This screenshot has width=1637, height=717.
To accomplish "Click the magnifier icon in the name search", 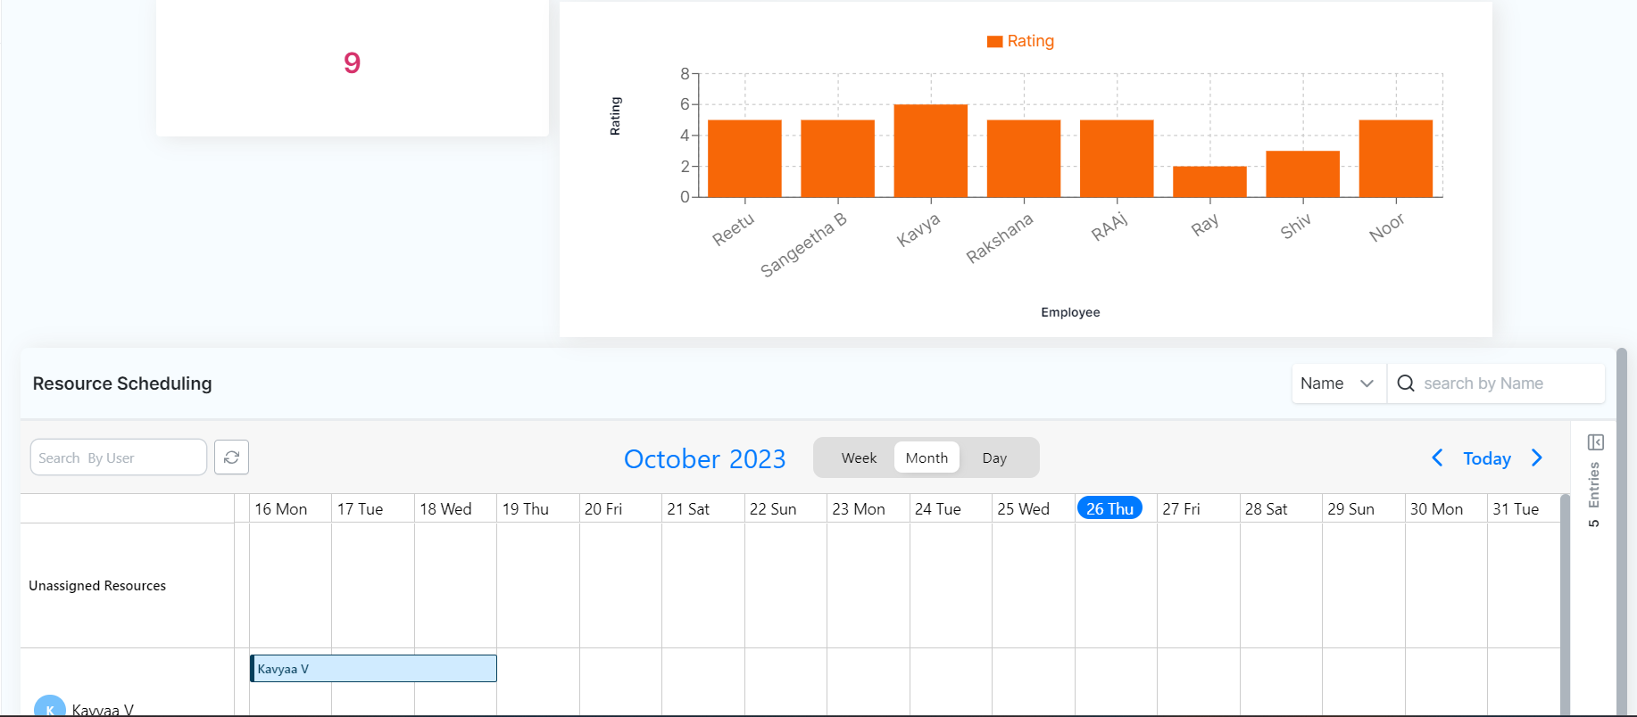I will [1406, 383].
